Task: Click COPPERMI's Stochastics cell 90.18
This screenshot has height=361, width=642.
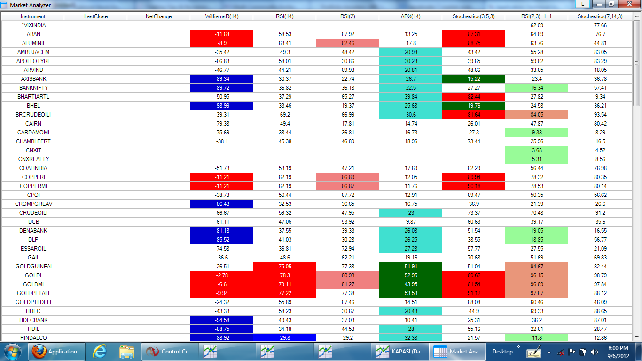Action: click(474, 186)
